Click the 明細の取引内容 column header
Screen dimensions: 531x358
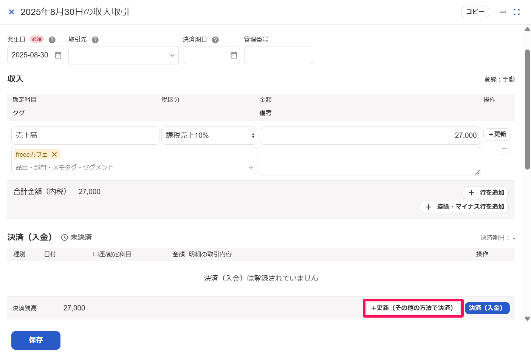coord(210,254)
